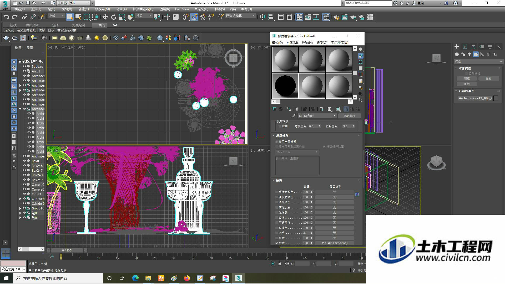Screen dimensions: 505x284
Task: Click the Box247 item in scene explorer
Action: click(37, 171)
